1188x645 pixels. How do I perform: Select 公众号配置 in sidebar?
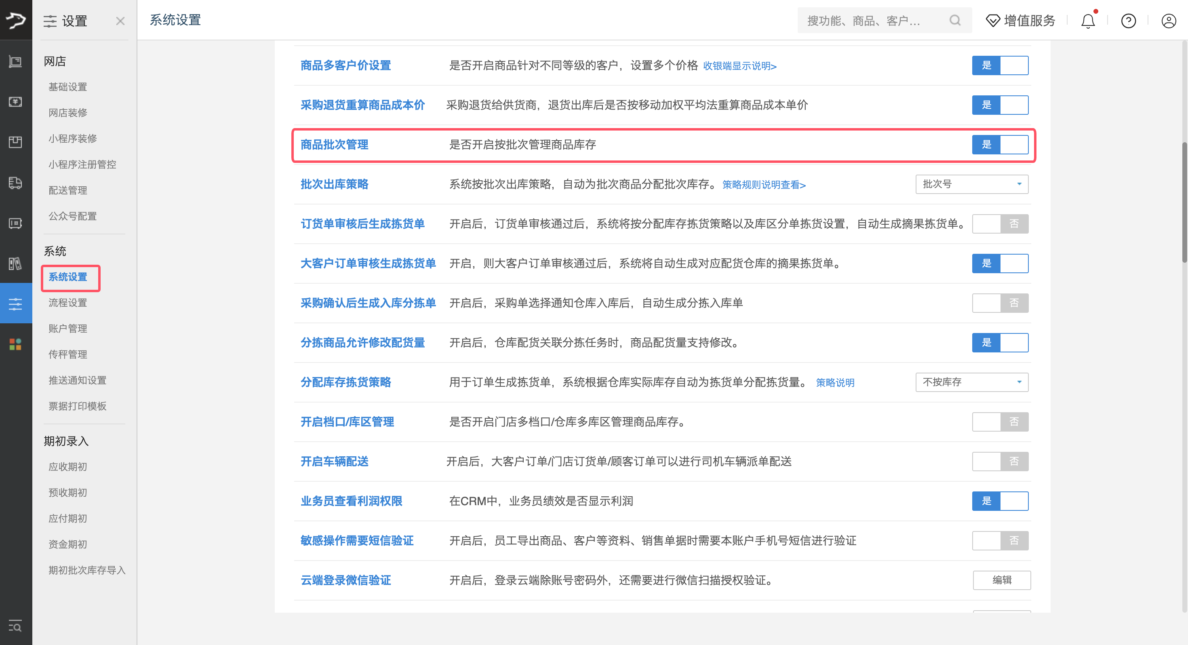point(73,216)
